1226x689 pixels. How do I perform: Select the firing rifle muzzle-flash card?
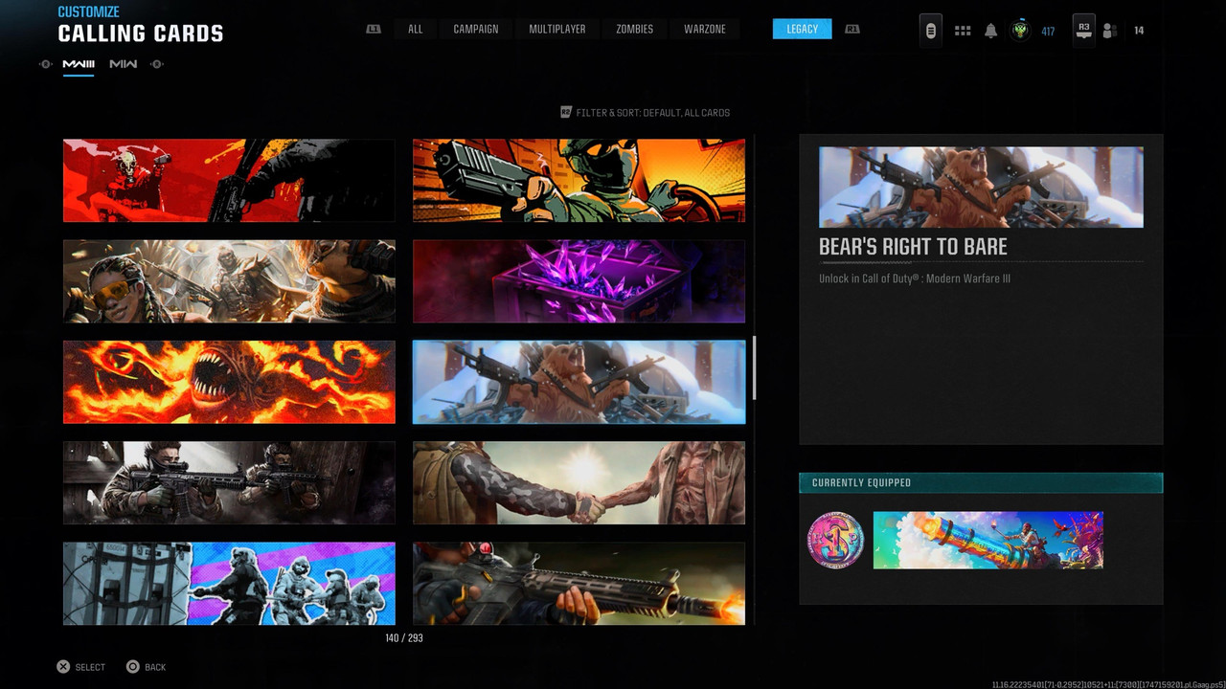pyautogui.click(x=579, y=584)
